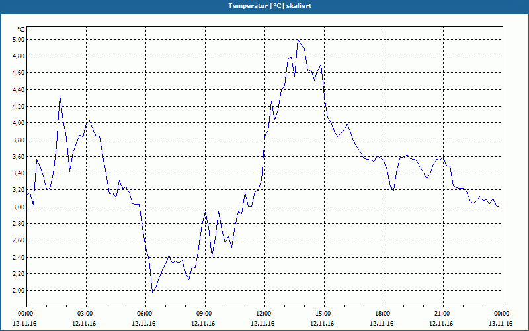The width and height of the screenshot is (529, 331).
Task: Click the curve's 4,30 peak before 03:00
Action: pos(60,96)
